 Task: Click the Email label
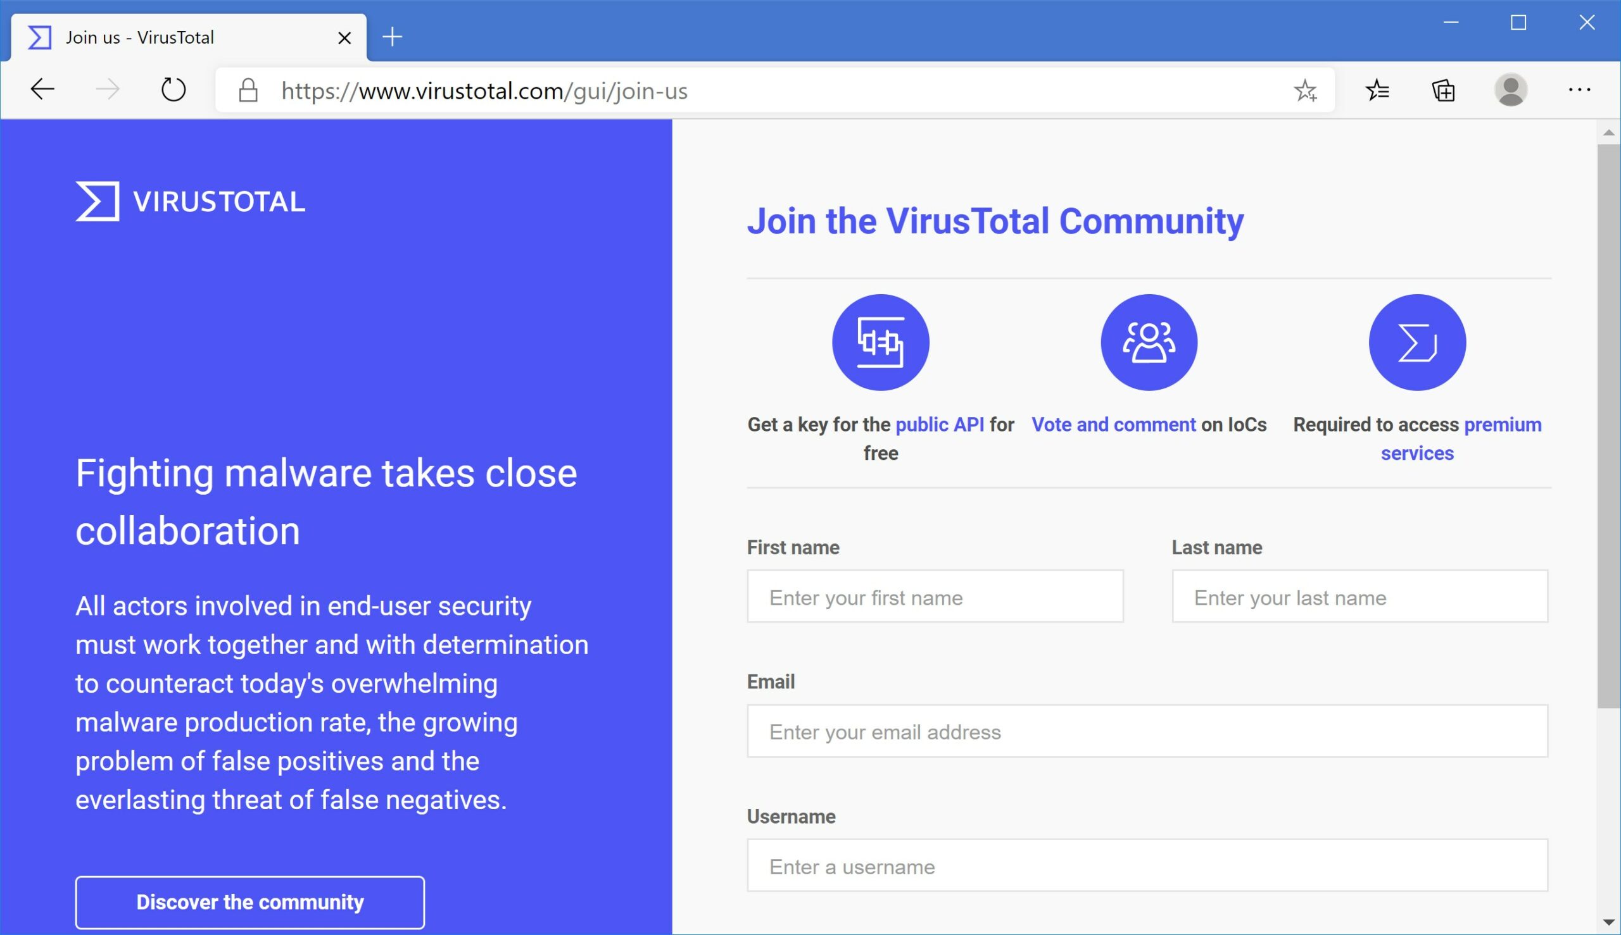pos(771,681)
